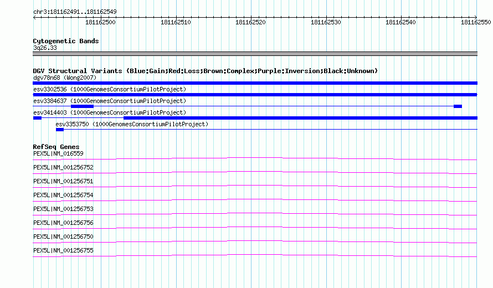Select transcript PEX5L|NM_001256754
The height and width of the screenshot is (288, 493).
point(63,196)
